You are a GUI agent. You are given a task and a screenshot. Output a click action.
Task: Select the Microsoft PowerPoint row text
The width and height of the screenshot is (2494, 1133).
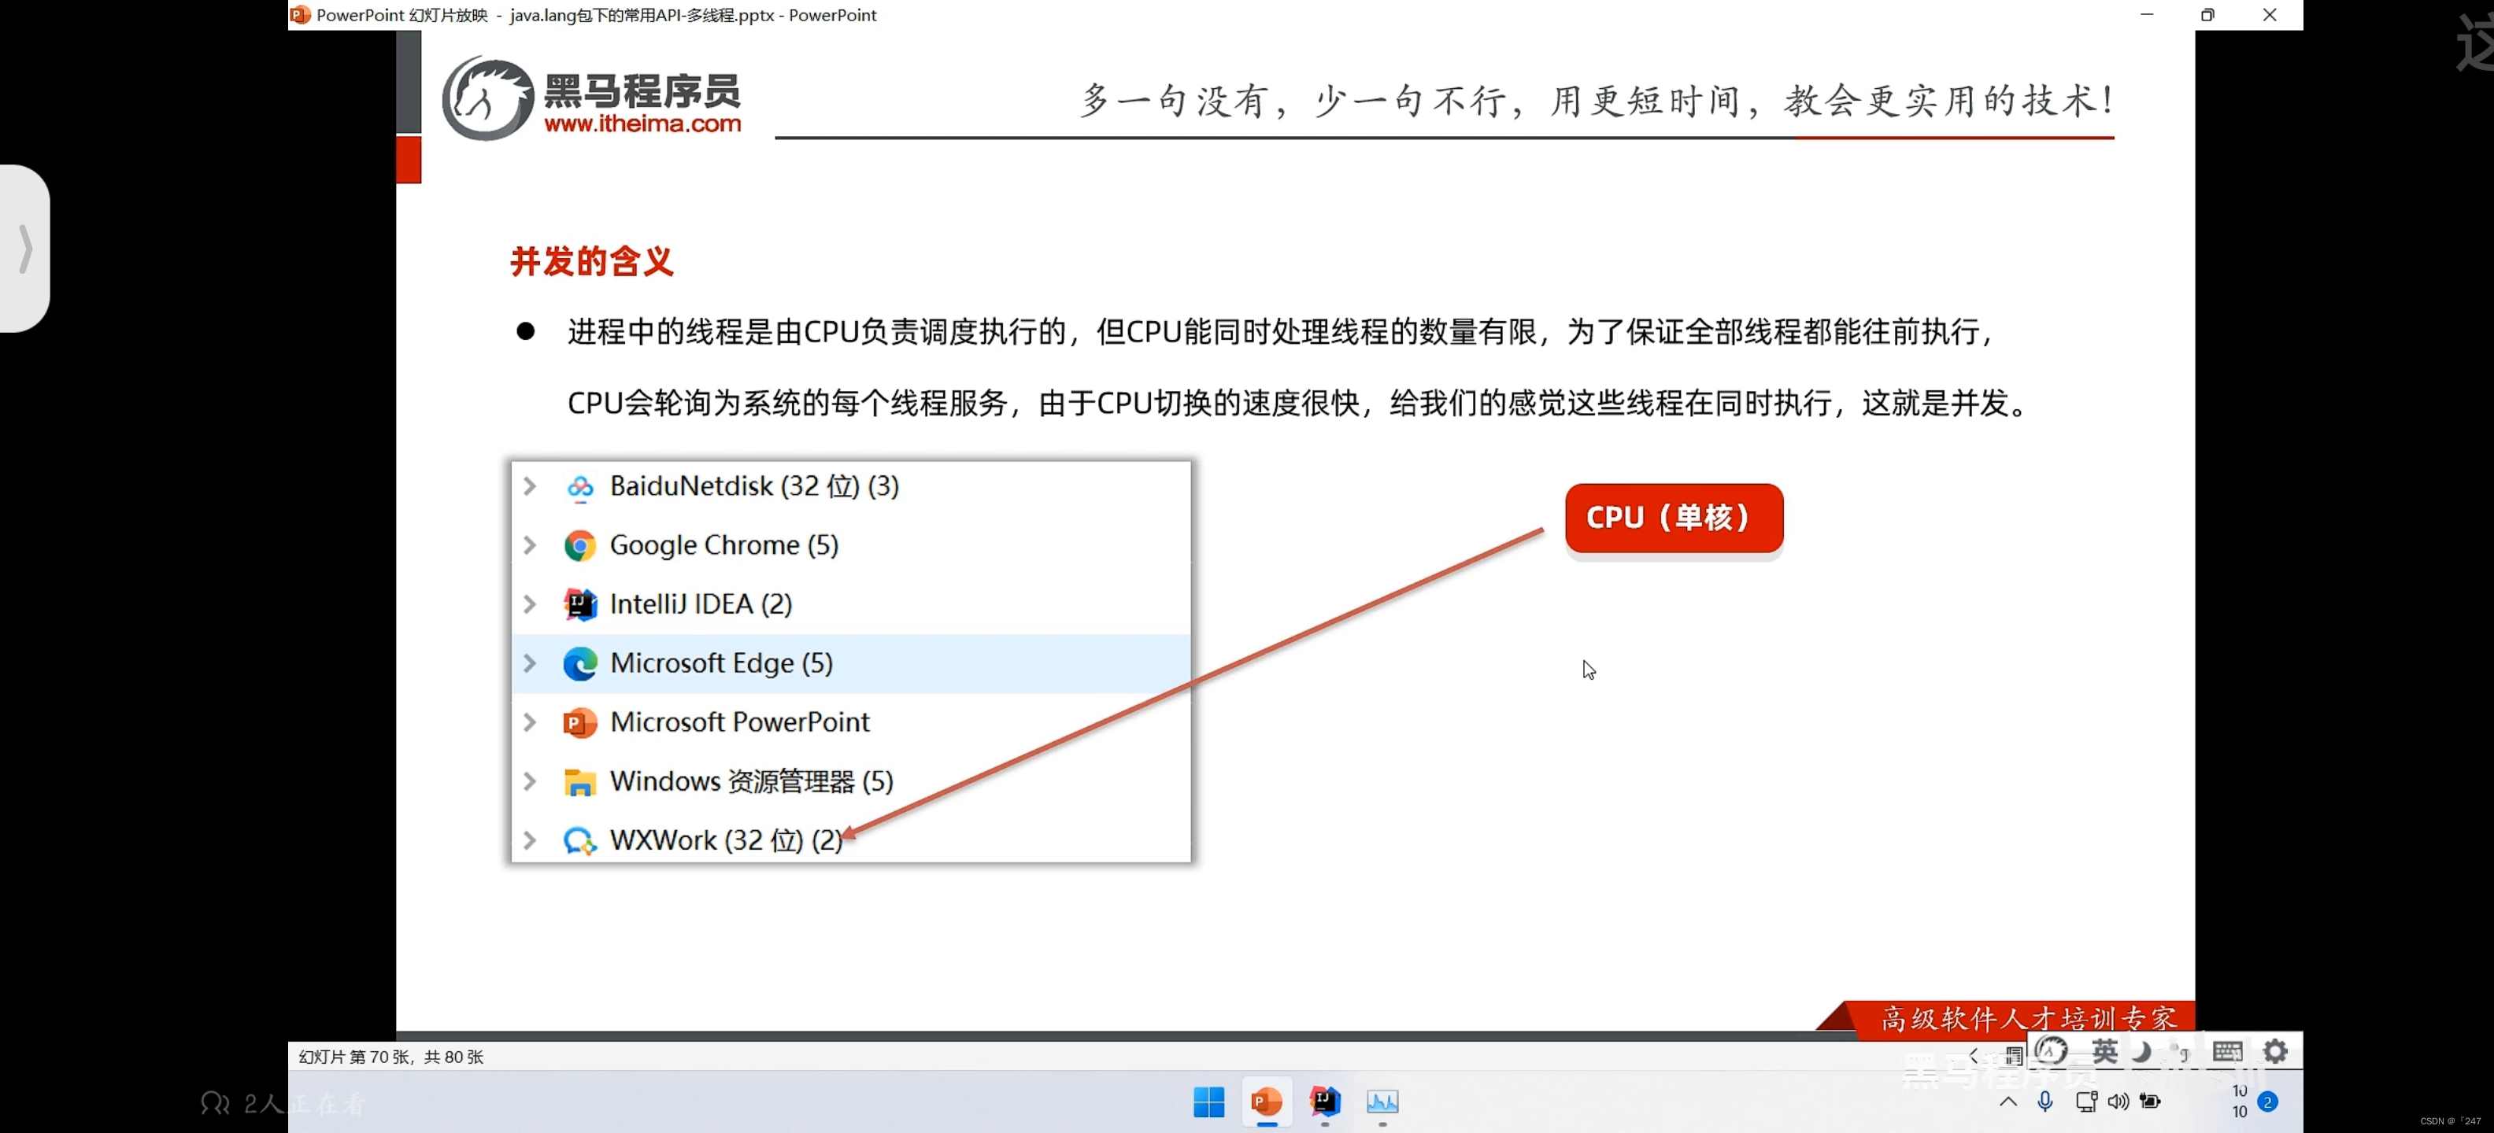pyautogui.click(x=740, y=722)
